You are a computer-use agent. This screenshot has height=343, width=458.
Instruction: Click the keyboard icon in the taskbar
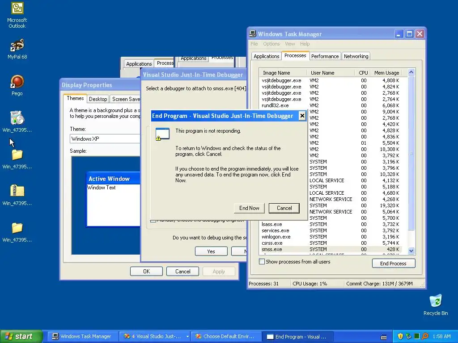coord(384,337)
